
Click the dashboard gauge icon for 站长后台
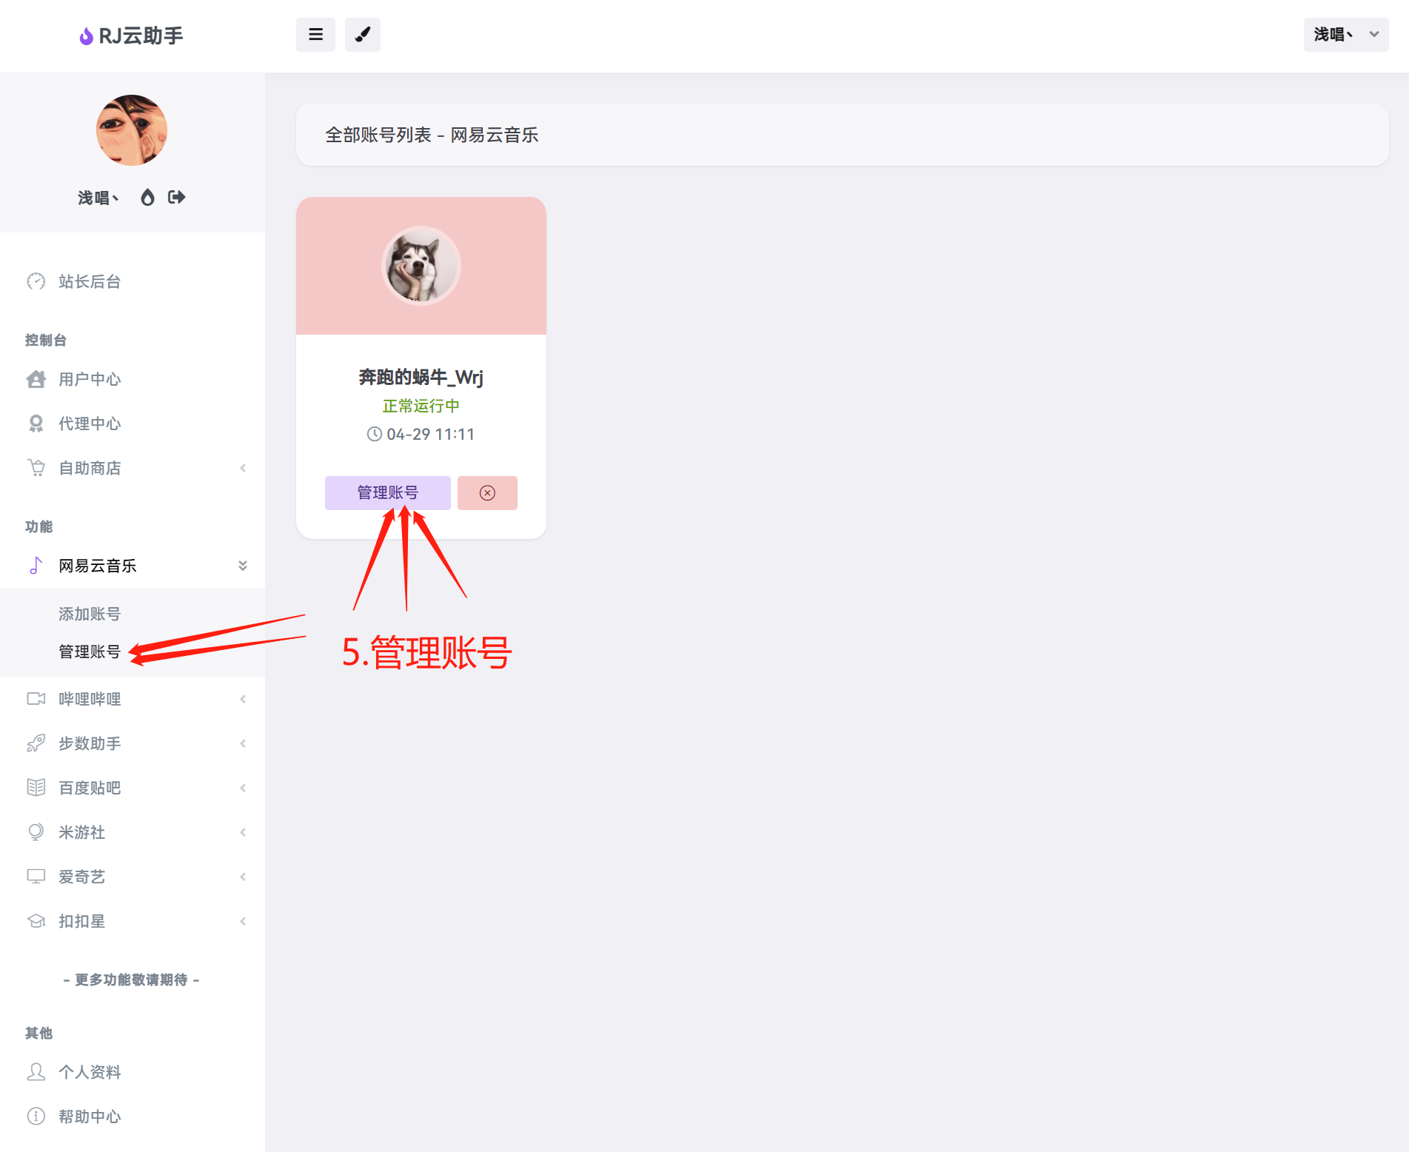(36, 281)
